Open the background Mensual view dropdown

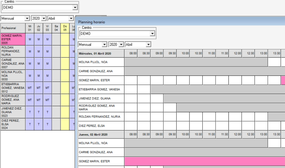pos(27,18)
